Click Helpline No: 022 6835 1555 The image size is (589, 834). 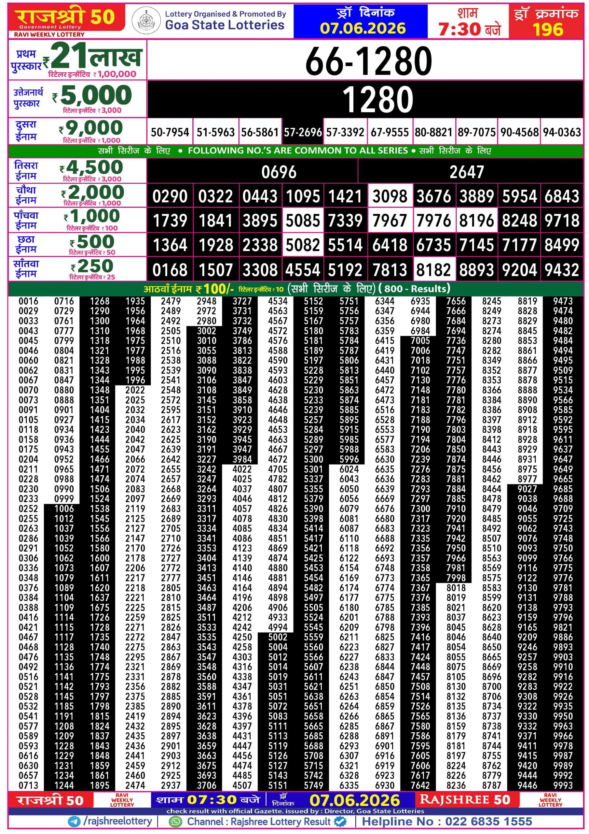pos(447,822)
